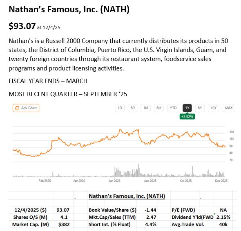Select the MAX time range
Image resolution: width=241 pixels, height=231 pixels.
229,108
